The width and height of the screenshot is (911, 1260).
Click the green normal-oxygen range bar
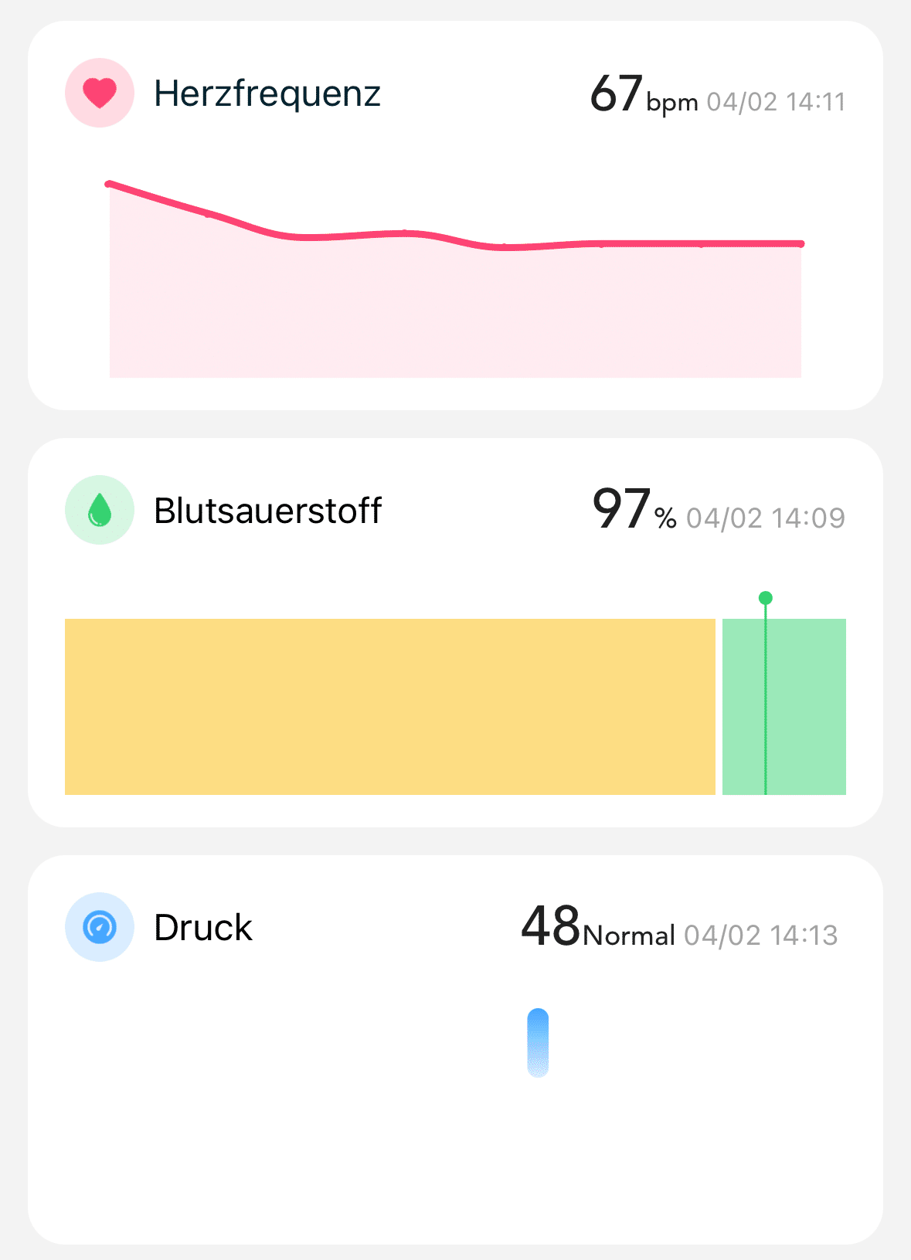point(784,707)
